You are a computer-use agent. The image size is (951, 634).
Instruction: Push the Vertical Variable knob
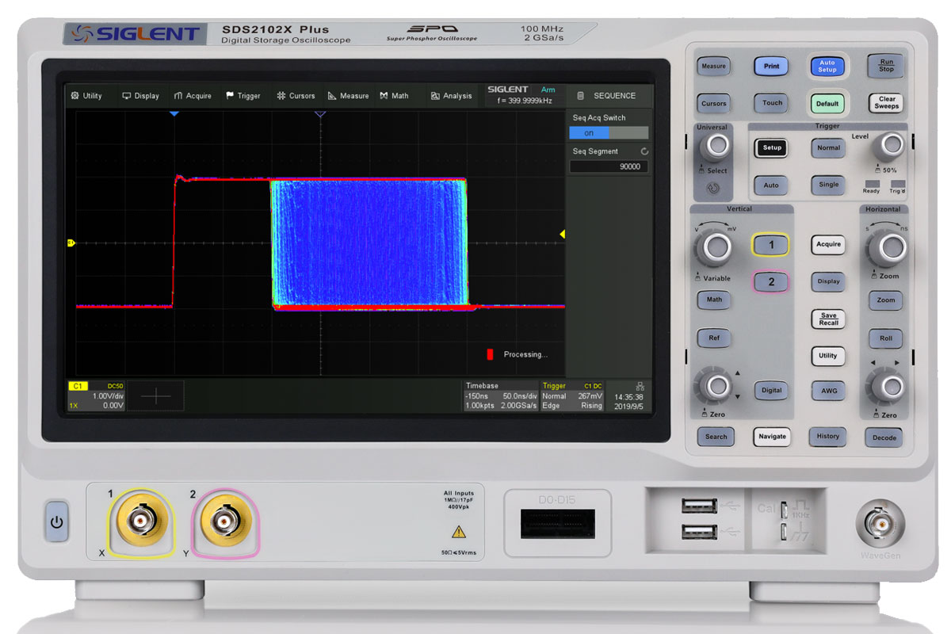(x=717, y=248)
